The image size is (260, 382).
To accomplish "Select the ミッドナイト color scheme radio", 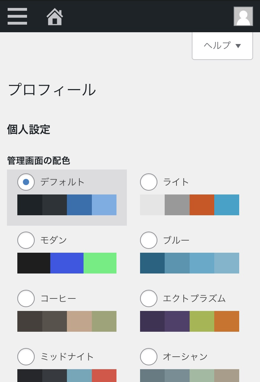I will [26, 357].
